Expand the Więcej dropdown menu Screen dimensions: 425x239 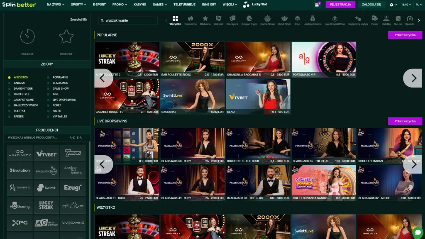coord(230,5)
